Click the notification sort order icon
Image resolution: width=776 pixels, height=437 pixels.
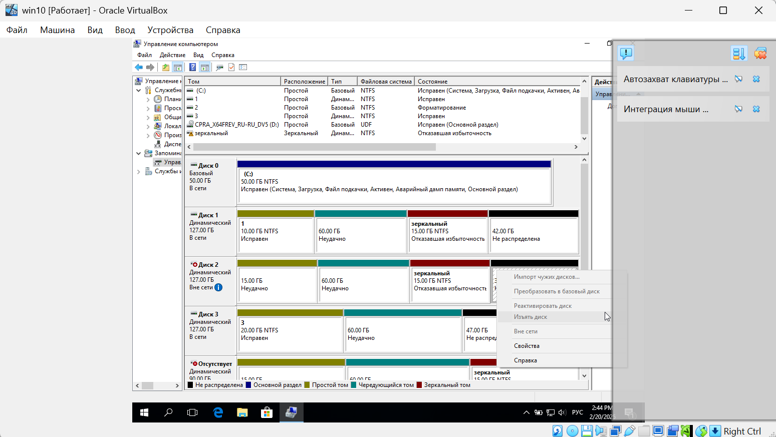tap(739, 53)
